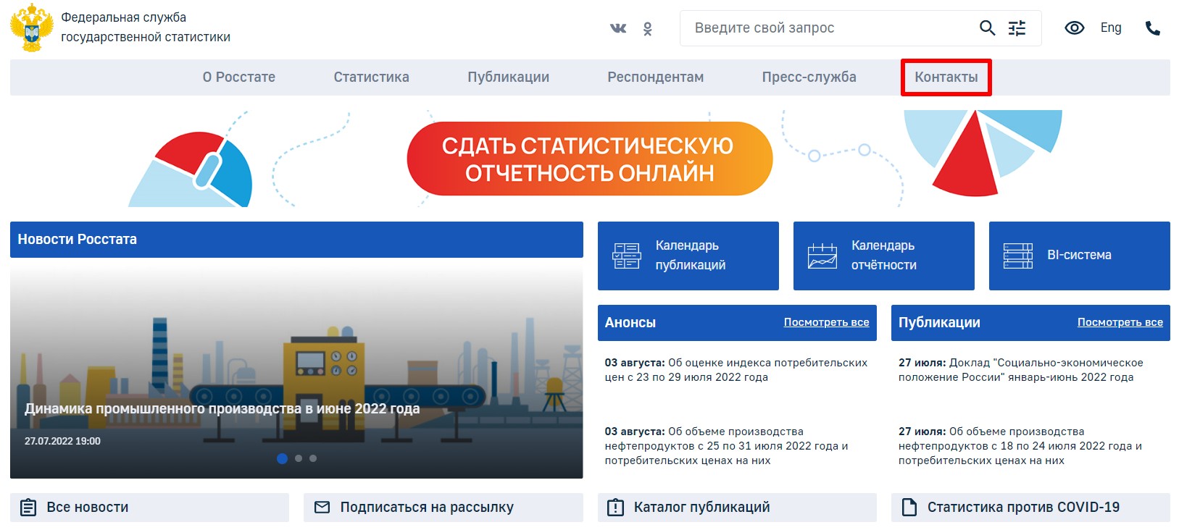Open advanced search filter sliders icon

click(x=1017, y=28)
